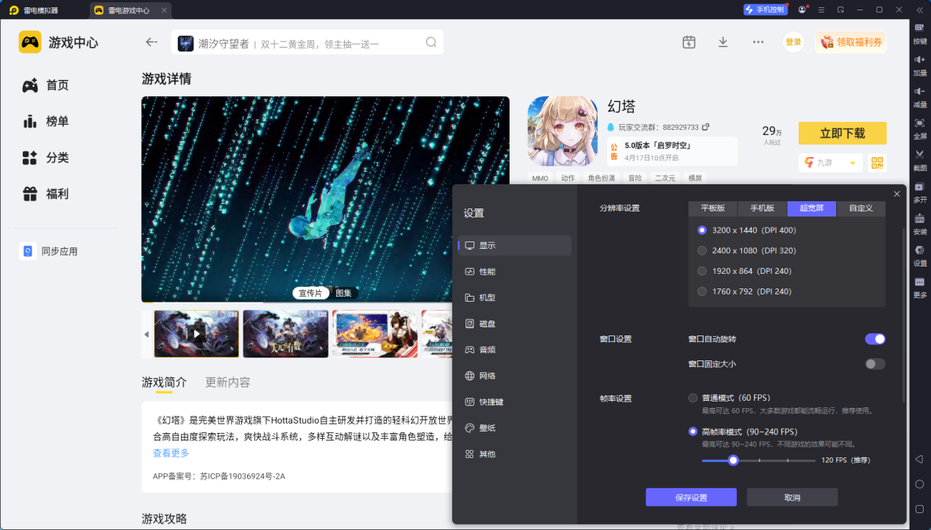Open the 性能 settings section
931x530 pixels.
pyautogui.click(x=487, y=272)
